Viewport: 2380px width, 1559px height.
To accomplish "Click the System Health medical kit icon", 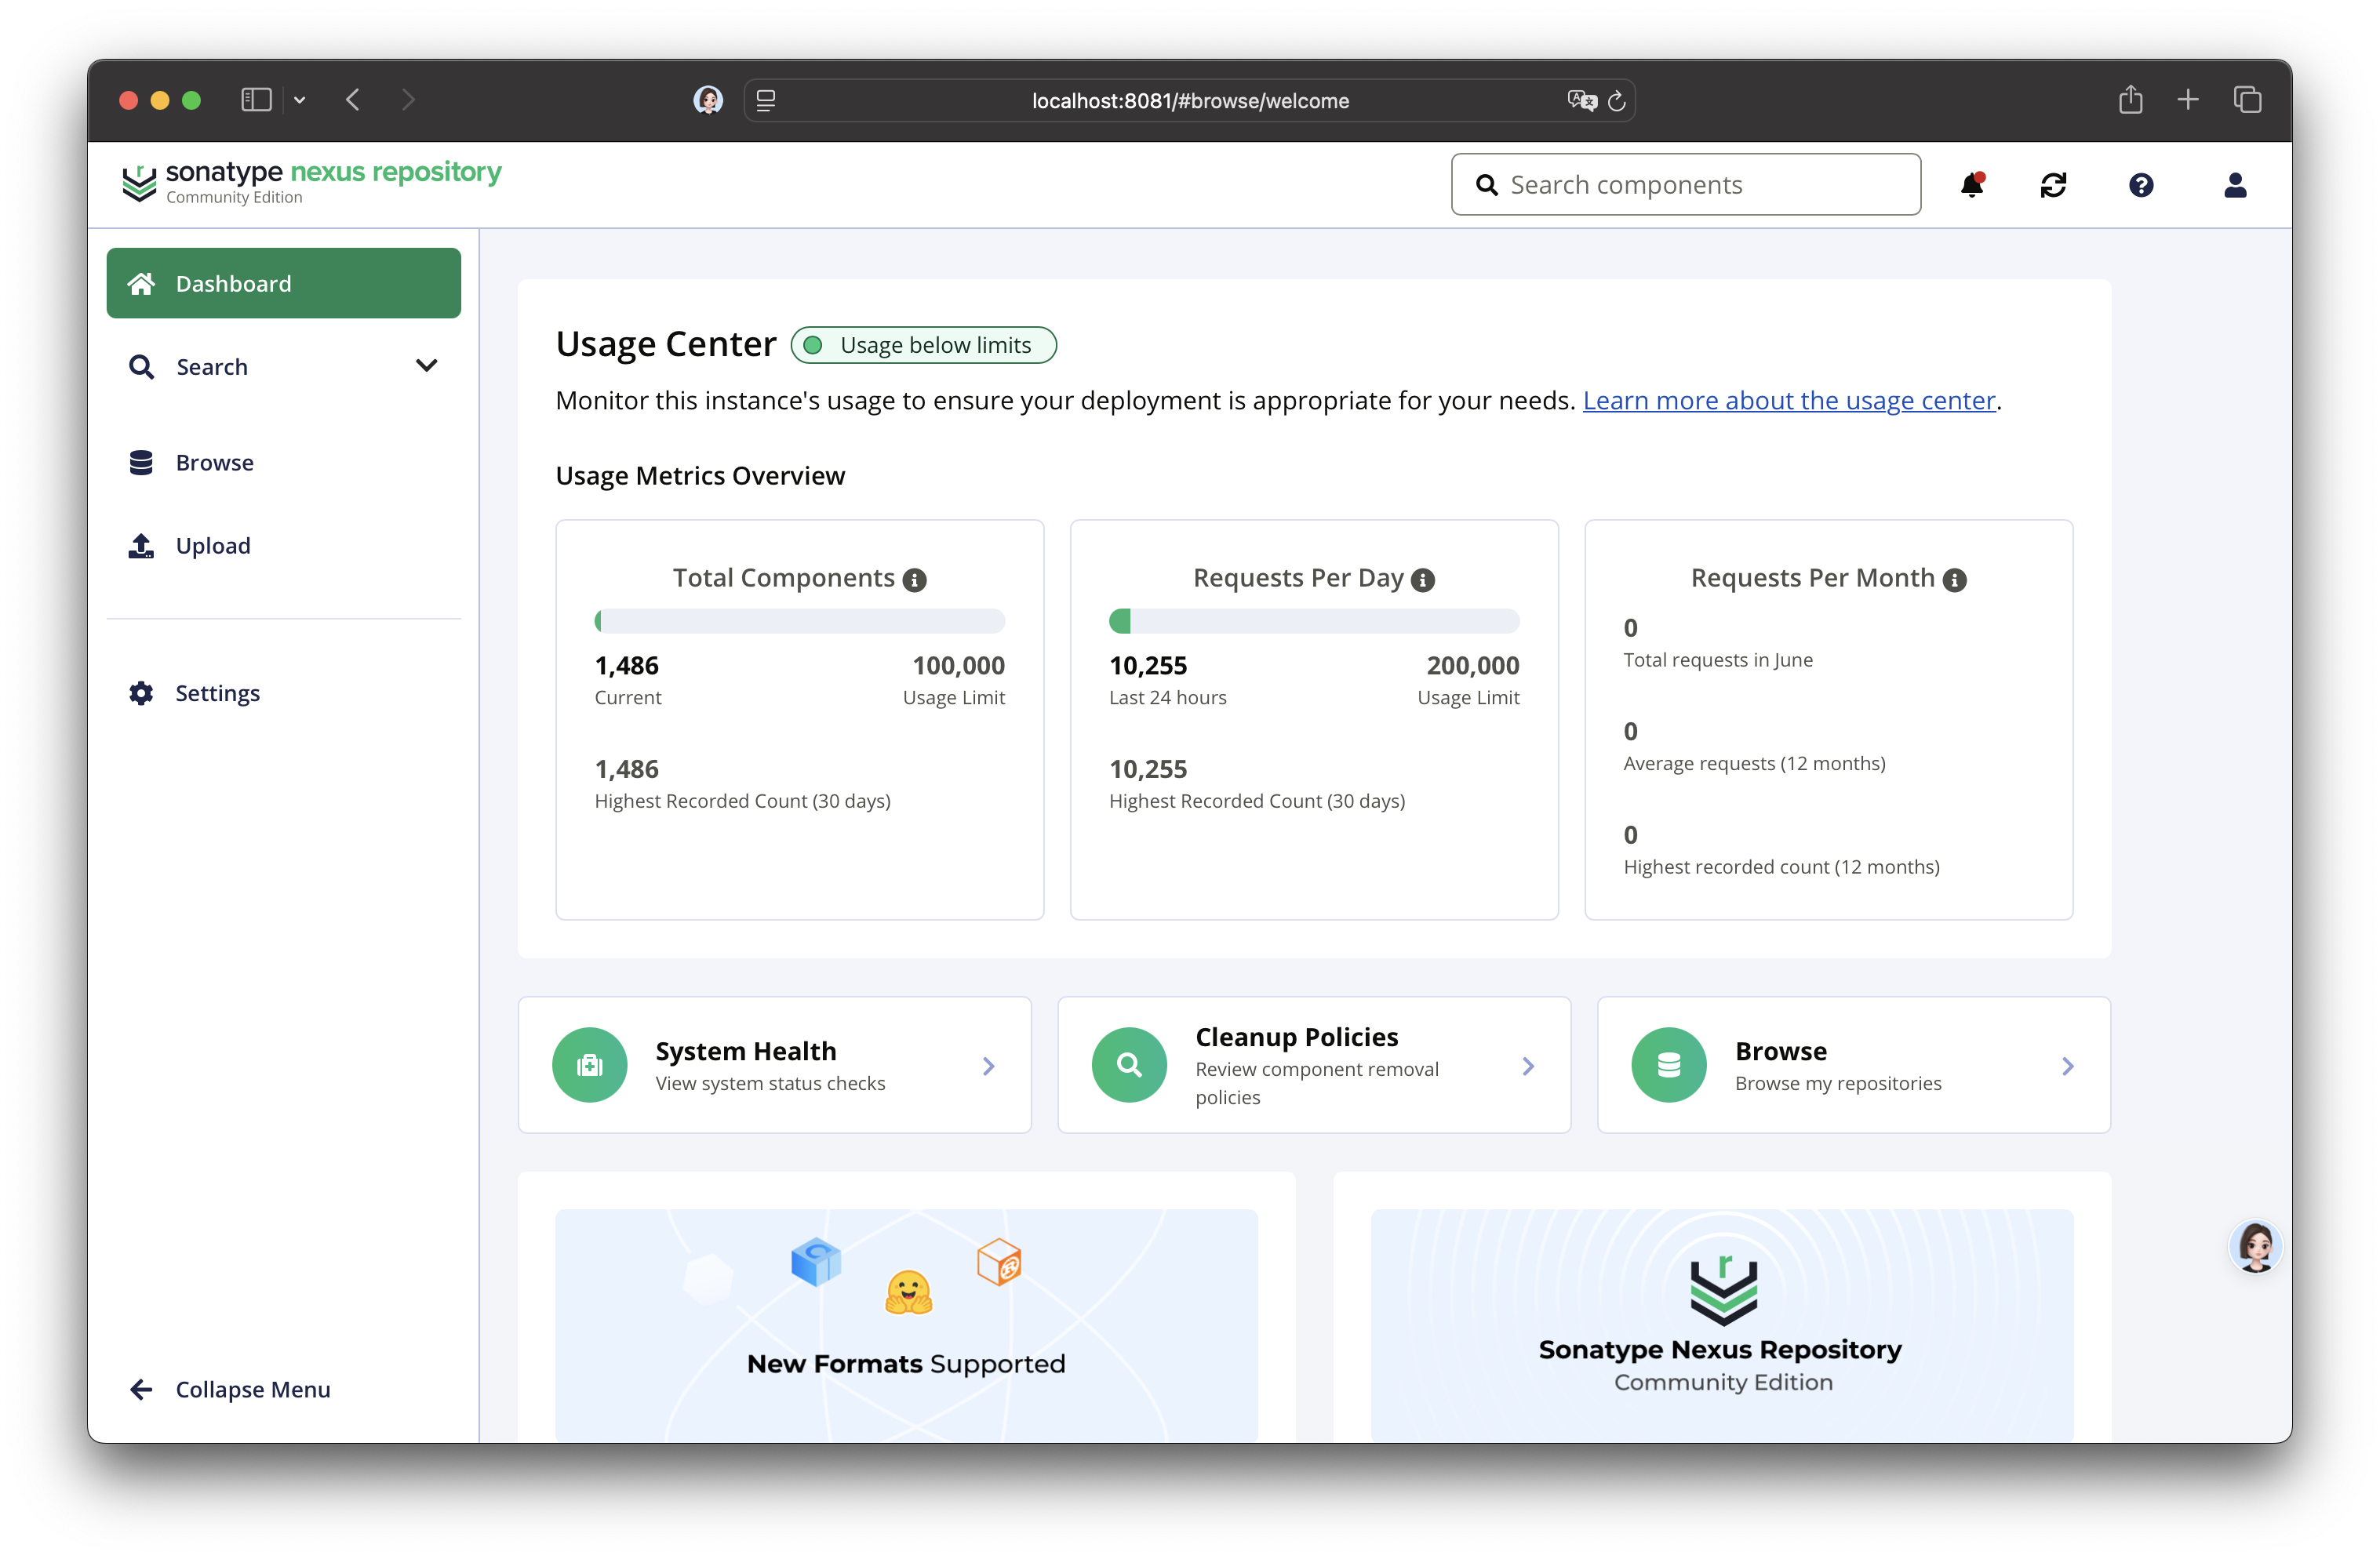I will coord(590,1065).
